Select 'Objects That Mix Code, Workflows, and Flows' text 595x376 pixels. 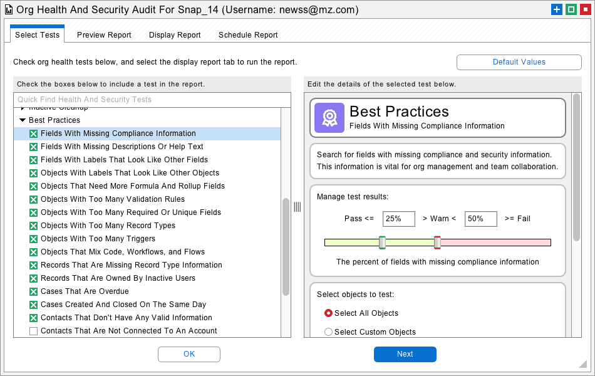pyautogui.click(x=123, y=252)
